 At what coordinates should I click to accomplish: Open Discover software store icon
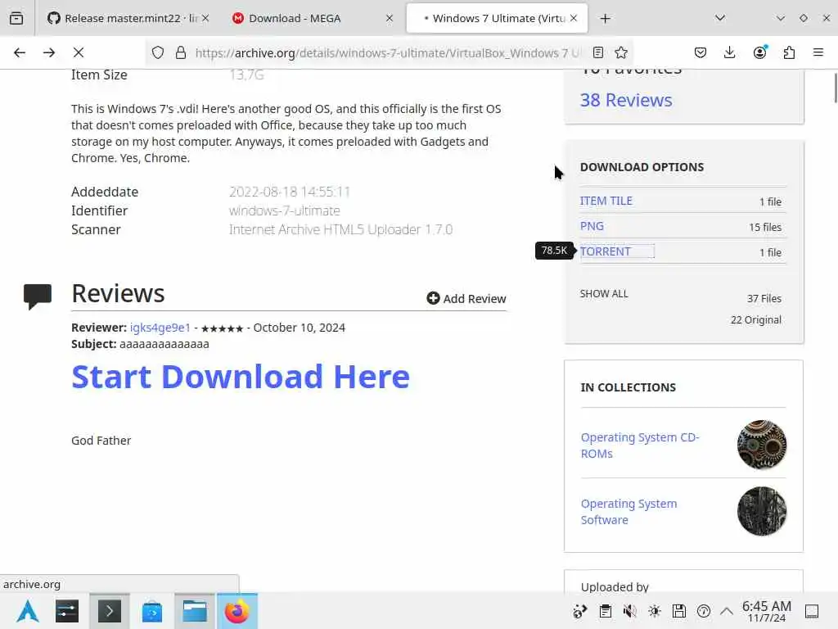tap(151, 611)
